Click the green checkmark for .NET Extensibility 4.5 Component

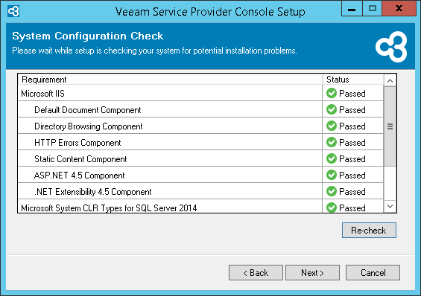point(332,191)
